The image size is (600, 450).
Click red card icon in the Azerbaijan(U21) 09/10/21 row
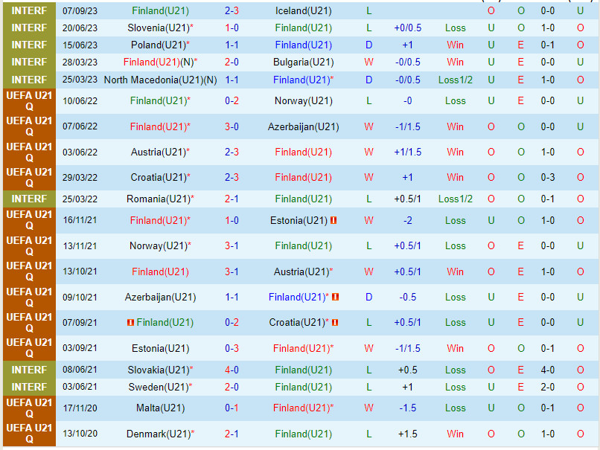point(335,298)
